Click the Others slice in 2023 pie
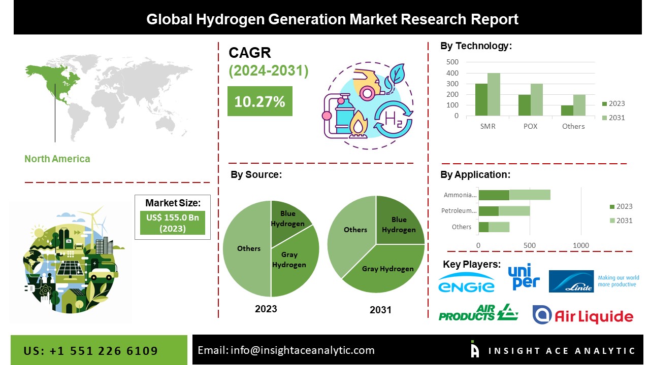650x365 pixels. tap(246, 248)
